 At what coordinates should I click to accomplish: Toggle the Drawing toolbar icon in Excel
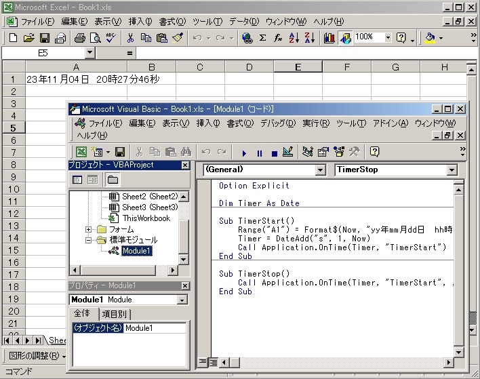[x=346, y=38]
